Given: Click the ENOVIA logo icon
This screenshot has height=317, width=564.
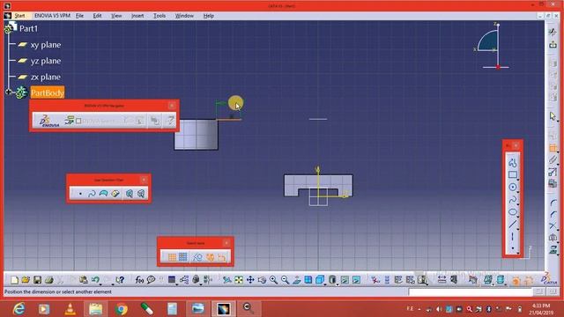Looking at the screenshot, I should coord(49,121).
